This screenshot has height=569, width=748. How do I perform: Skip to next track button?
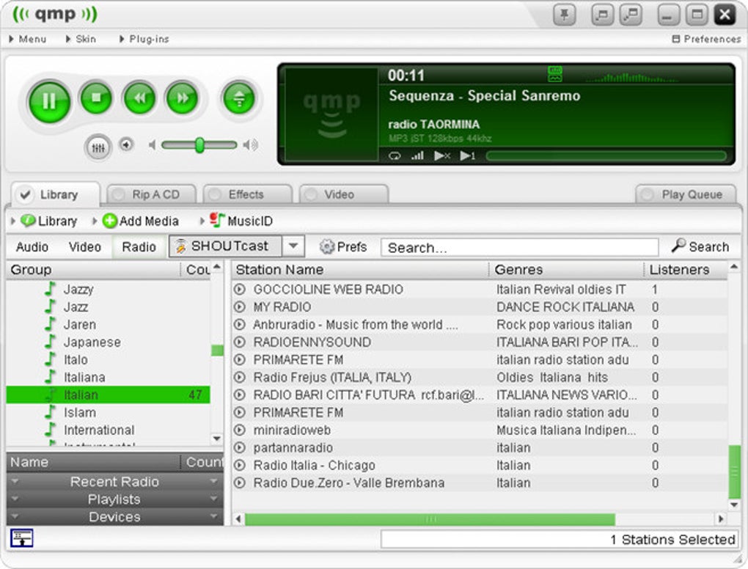tap(182, 98)
